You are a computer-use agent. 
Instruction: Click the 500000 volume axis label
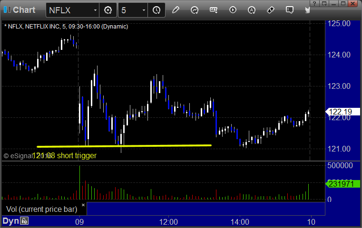(x=340, y=165)
